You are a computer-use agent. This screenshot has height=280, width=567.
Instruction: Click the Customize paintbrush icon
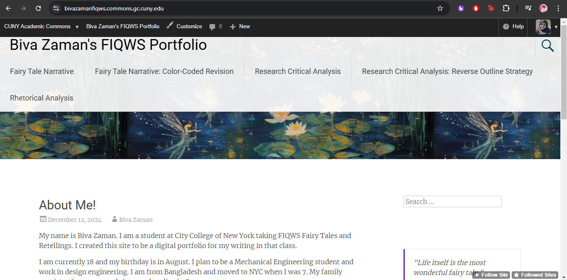[x=170, y=26]
